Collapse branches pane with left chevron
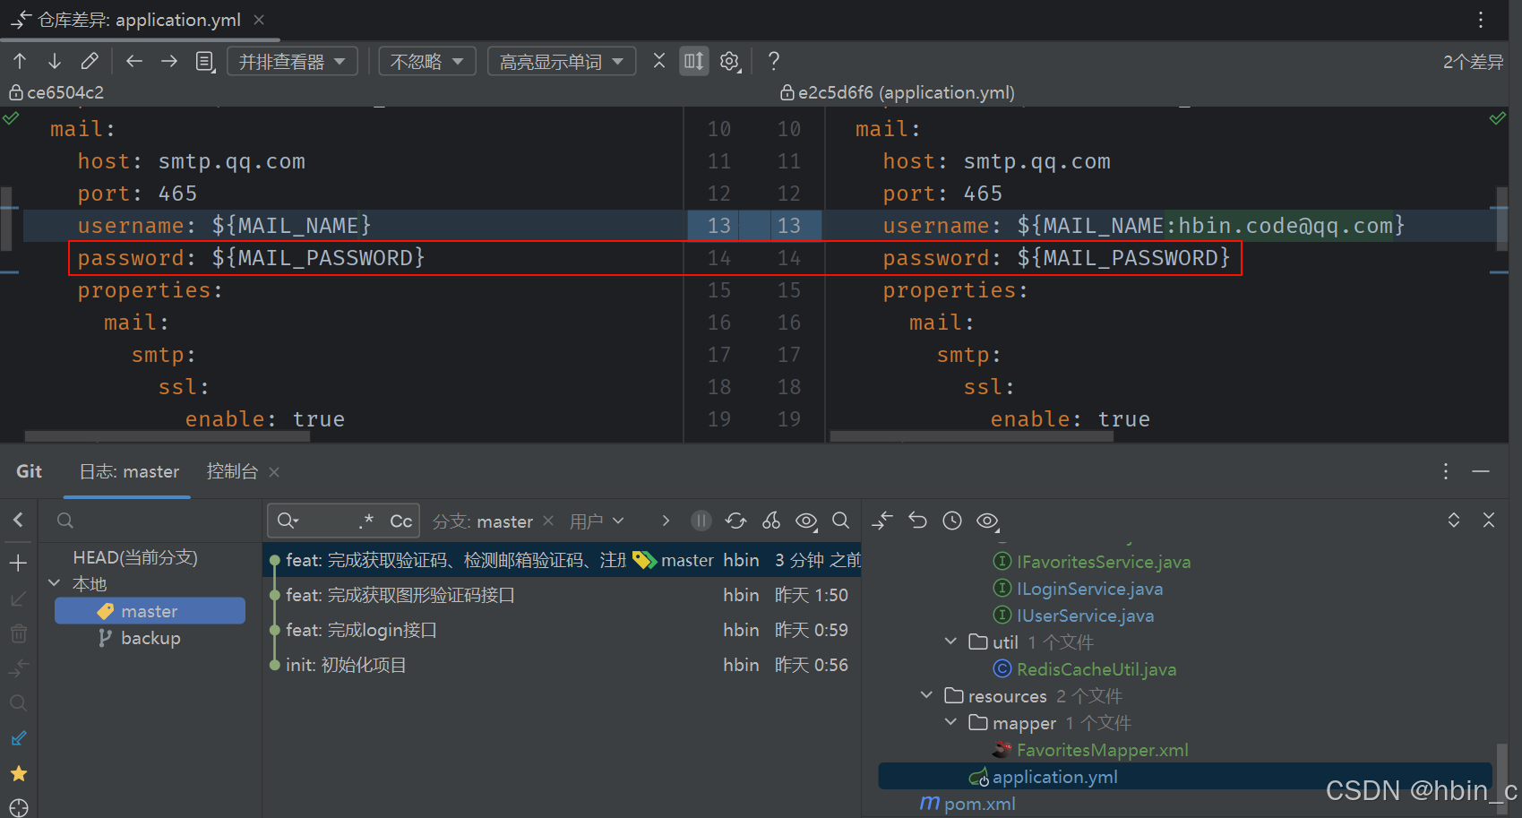The image size is (1522, 818). tap(18, 520)
